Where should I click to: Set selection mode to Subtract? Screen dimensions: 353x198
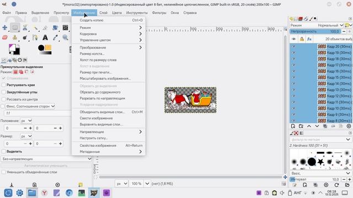(x=26, y=72)
